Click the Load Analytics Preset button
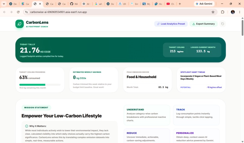 171,24
